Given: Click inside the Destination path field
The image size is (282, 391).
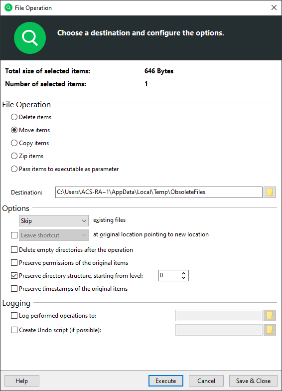Looking at the screenshot, I should (x=158, y=193).
